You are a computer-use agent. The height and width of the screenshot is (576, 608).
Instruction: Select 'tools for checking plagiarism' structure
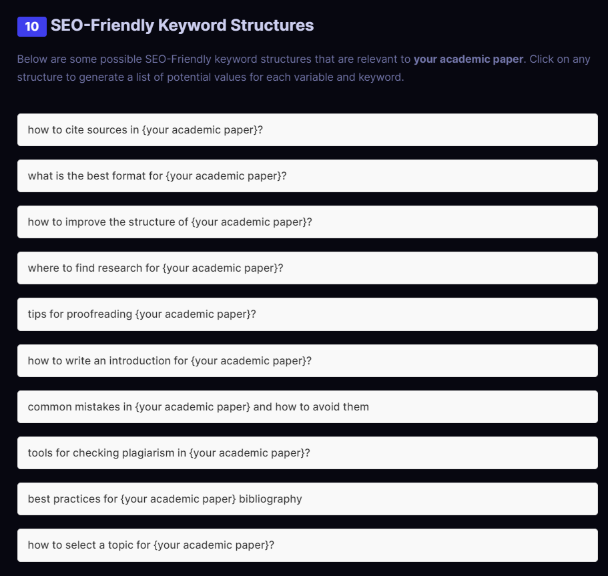click(307, 453)
